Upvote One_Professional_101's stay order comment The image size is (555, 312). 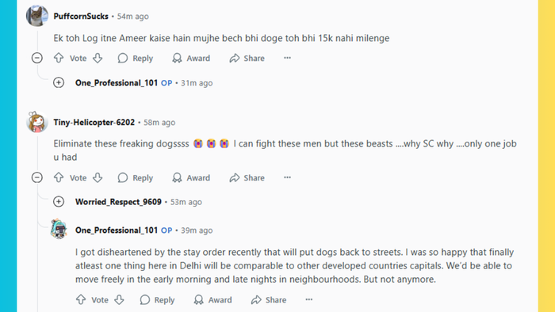point(81,299)
